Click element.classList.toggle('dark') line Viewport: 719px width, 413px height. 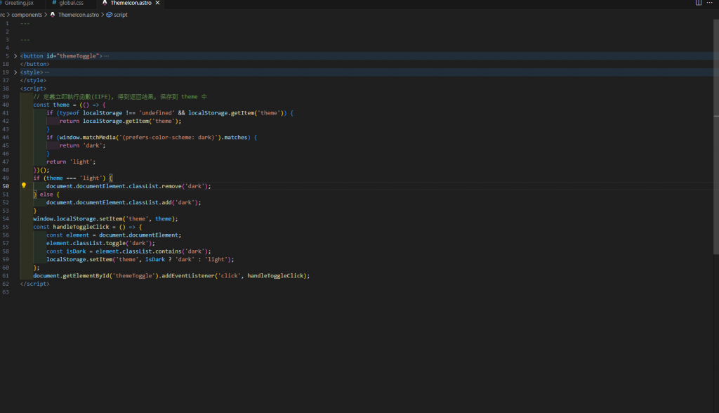(x=100, y=243)
